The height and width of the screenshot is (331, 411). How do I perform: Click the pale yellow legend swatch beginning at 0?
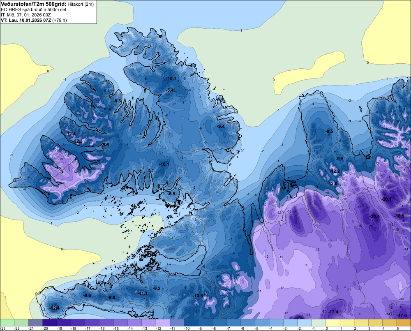(x=333, y=323)
